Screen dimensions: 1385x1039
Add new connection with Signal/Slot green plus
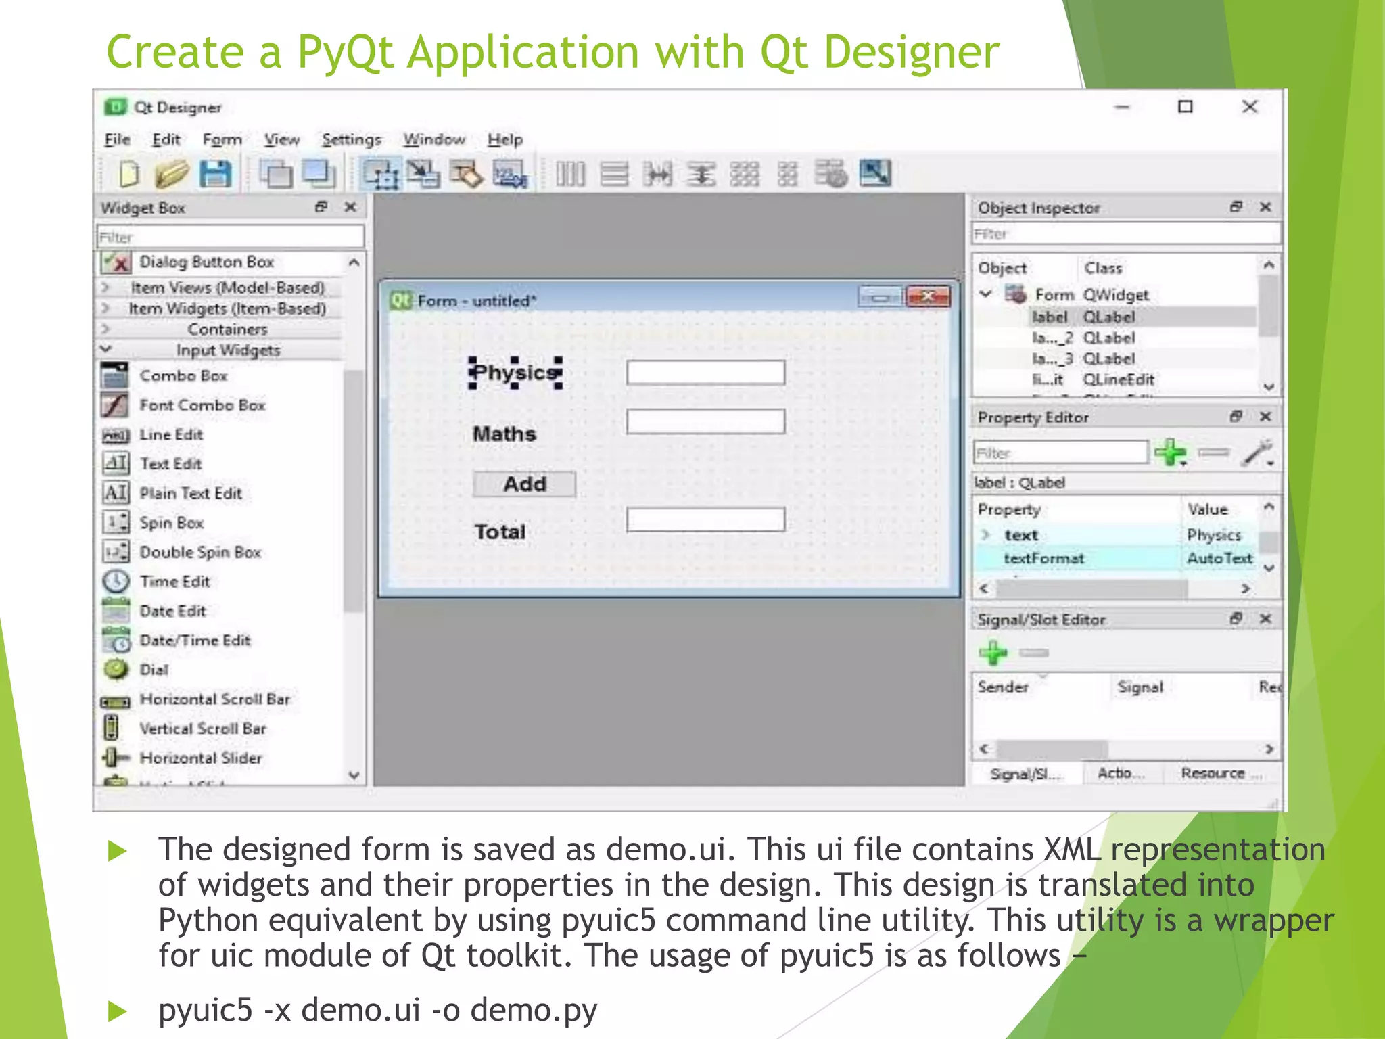(x=993, y=653)
